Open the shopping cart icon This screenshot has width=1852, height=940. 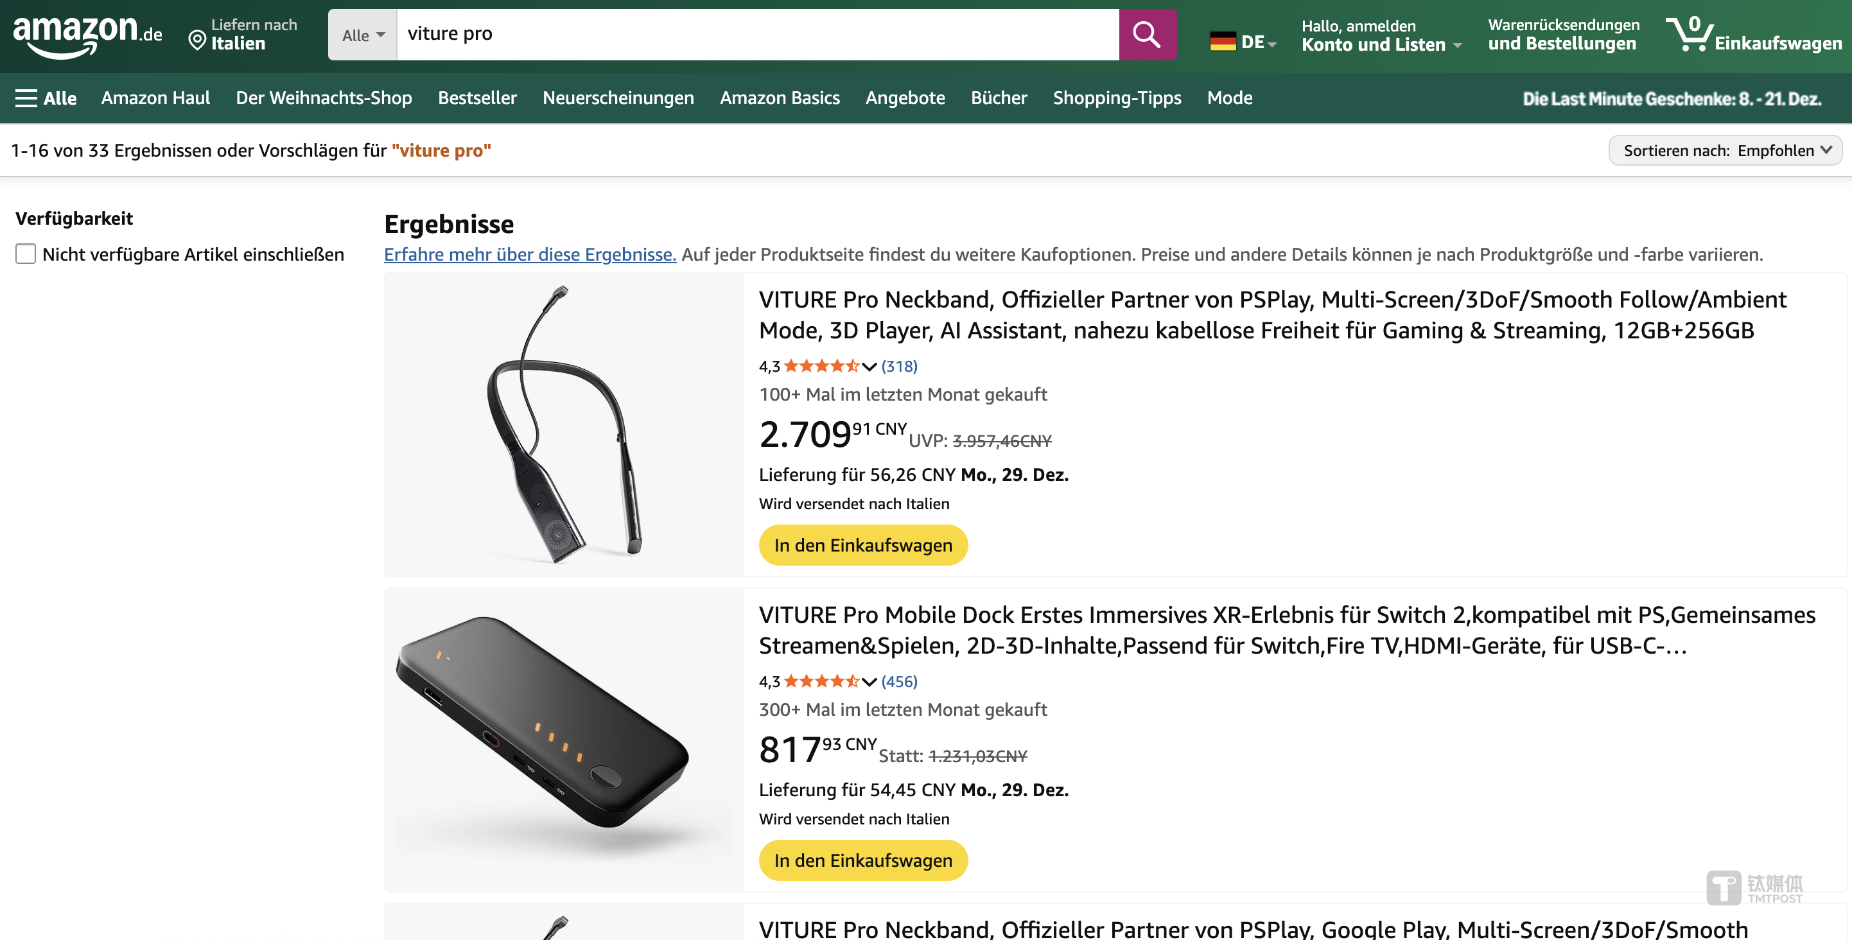(1690, 35)
